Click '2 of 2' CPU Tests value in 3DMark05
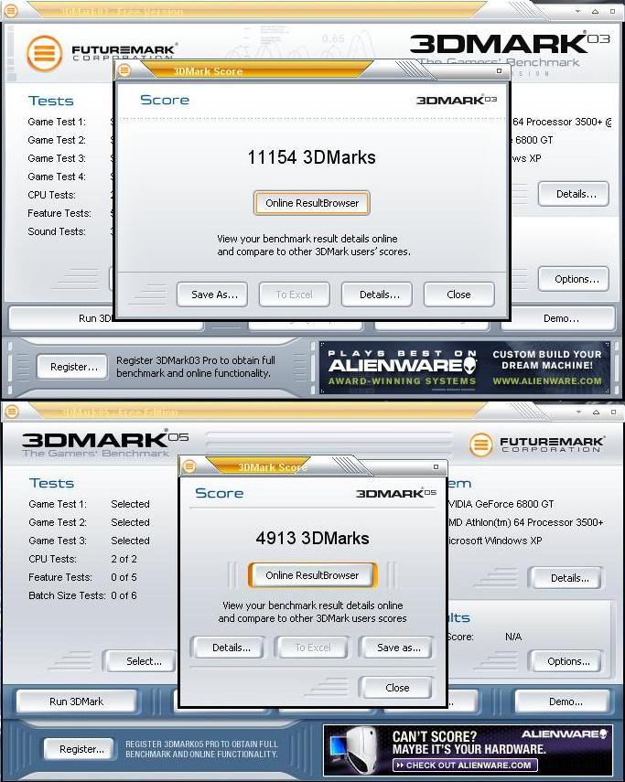 tap(124, 559)
